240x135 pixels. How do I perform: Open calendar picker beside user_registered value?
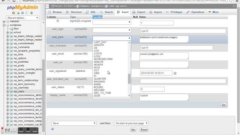click(175, 73)
